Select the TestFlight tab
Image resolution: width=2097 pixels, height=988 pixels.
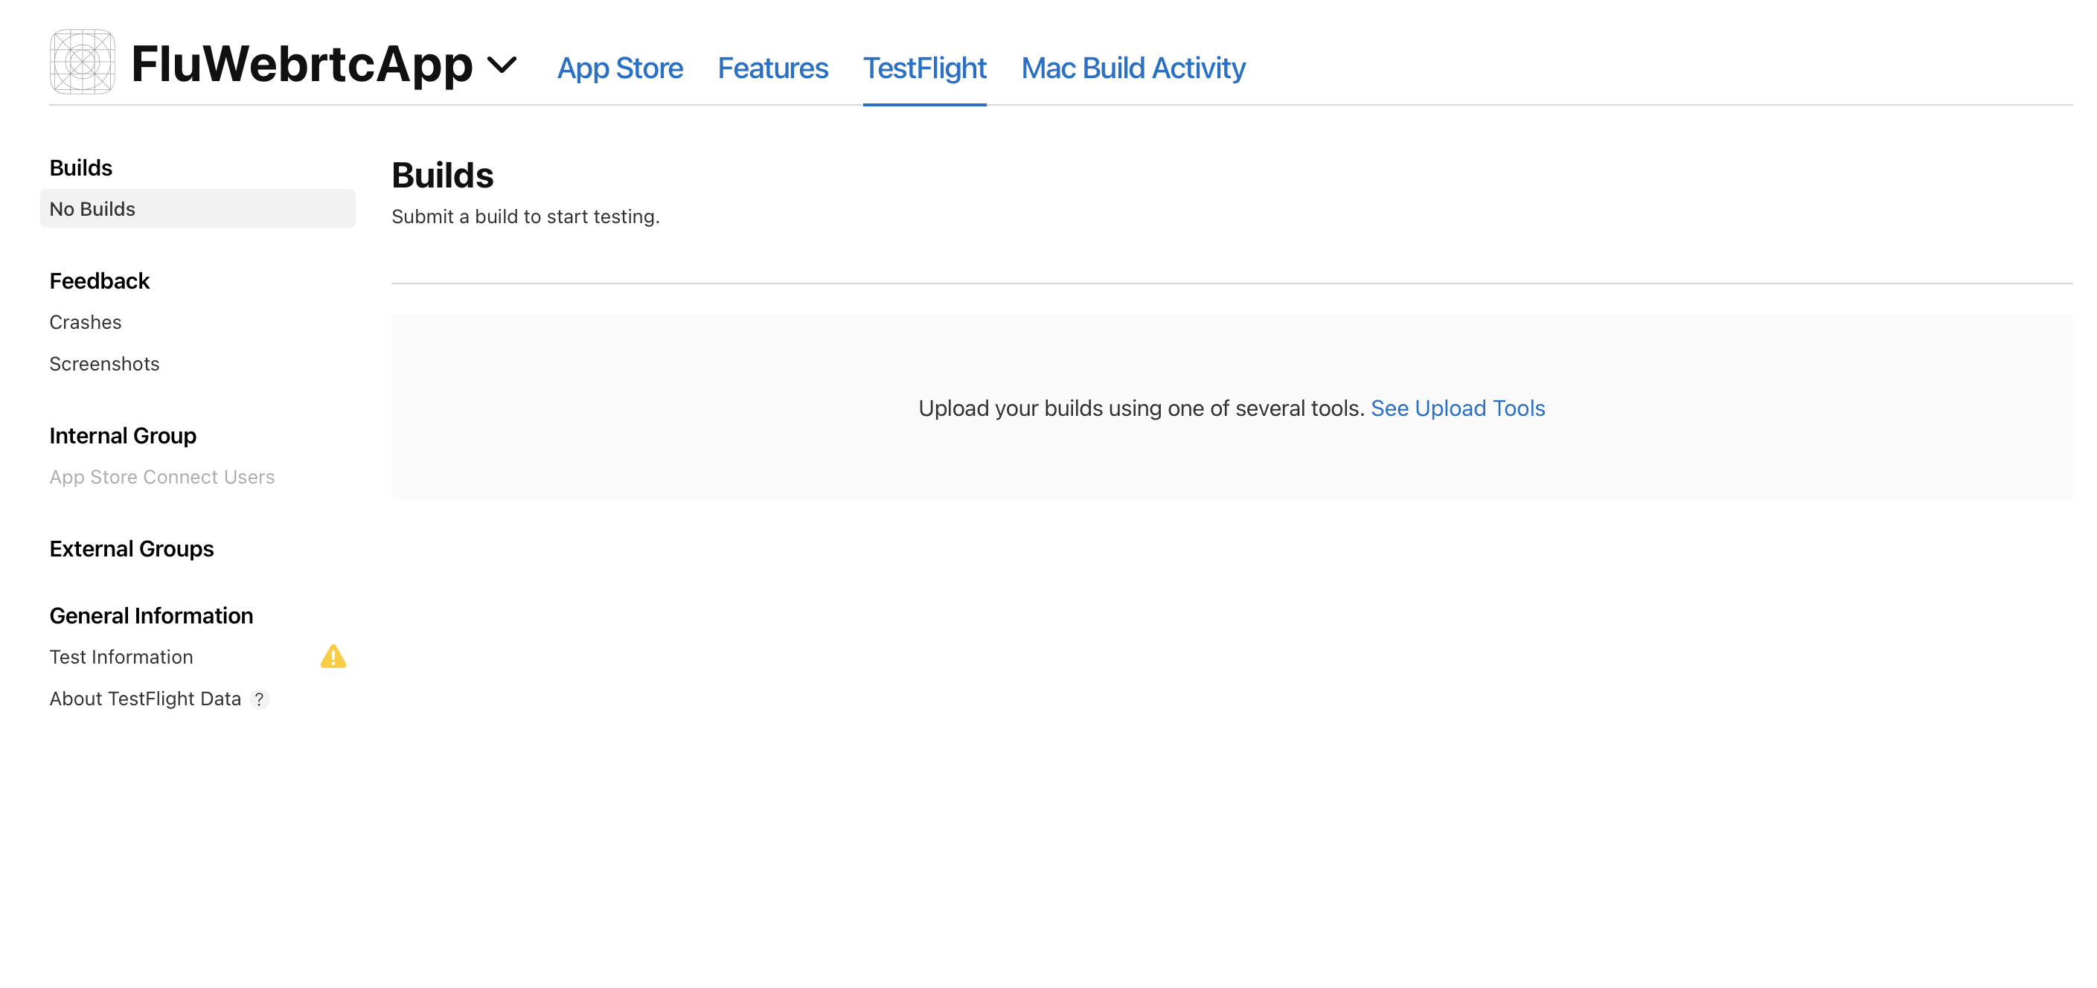(x=924, y=68)
